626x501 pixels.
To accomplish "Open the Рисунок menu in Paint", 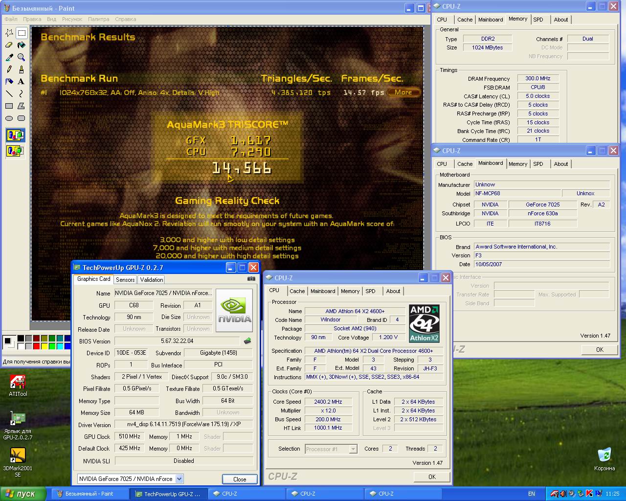I will 72,19.
